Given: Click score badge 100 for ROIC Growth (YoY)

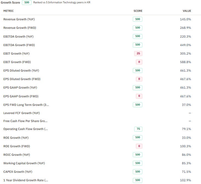Looking at the screenshot, I should (x=137, y=155).
